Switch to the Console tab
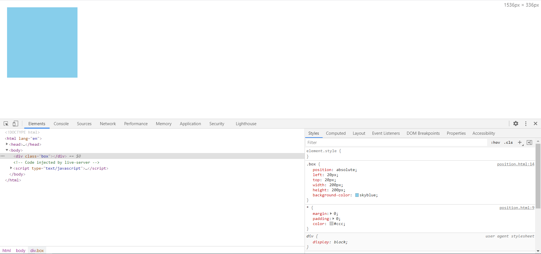 click(x=61, y=124)
